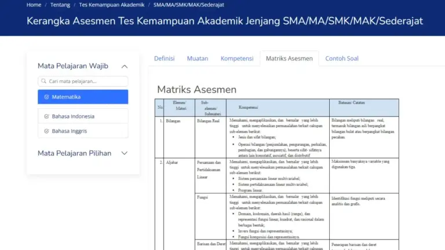The height and width of the screenshot is (250, 445).
Task: Click the page title Kerangka Asesmen heading
Action: click(x=225, y=21)
